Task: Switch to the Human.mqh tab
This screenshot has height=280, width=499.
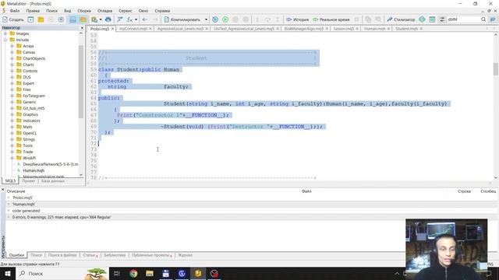Action: (x=374, y=29)
